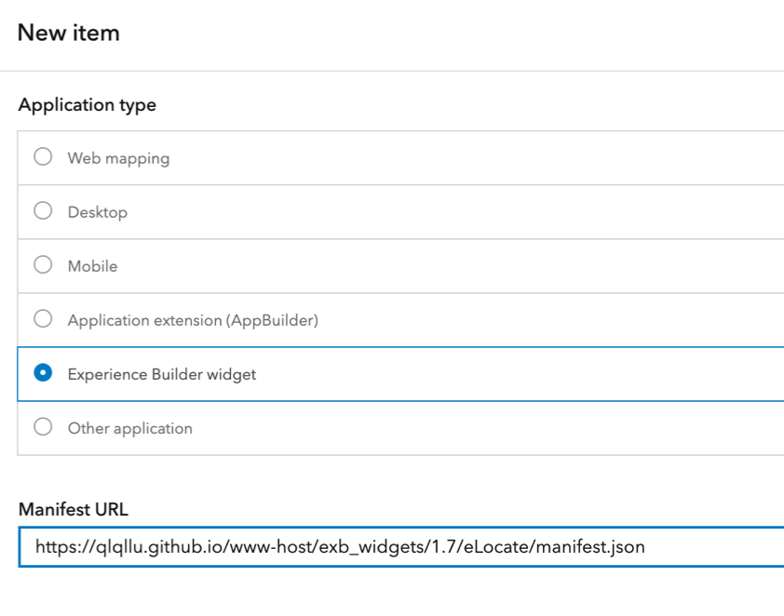Click the Application type section heading
This screenshot has height=616, width=784.
tap(88, 105)
